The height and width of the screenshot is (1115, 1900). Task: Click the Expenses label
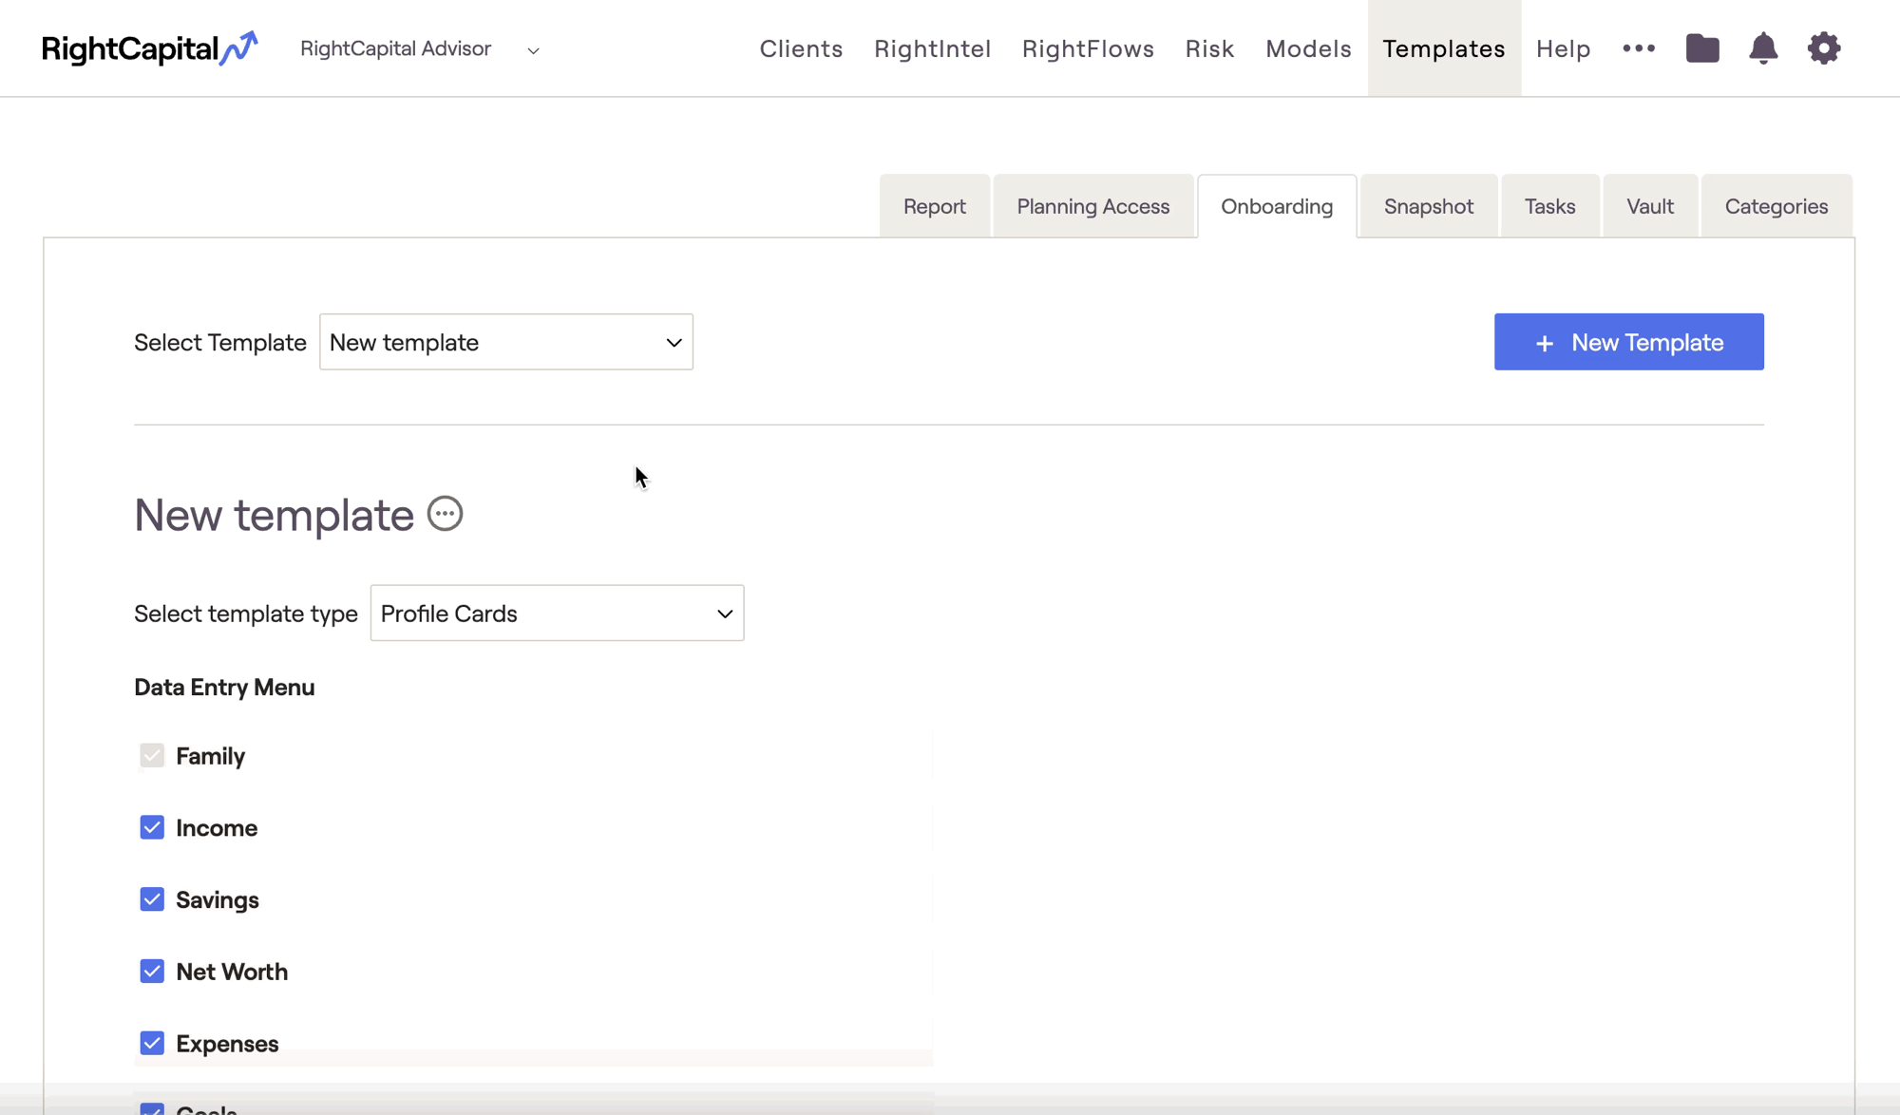227,1044
